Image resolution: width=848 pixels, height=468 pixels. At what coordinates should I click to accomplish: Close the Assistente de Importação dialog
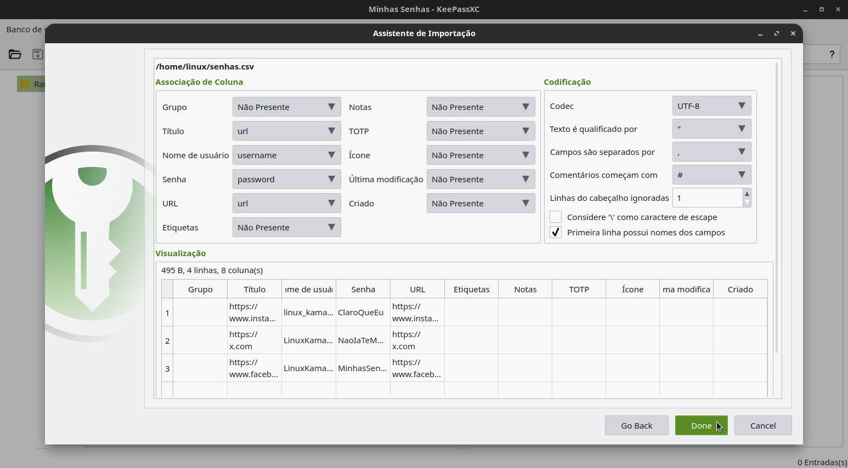click(793, 33)
